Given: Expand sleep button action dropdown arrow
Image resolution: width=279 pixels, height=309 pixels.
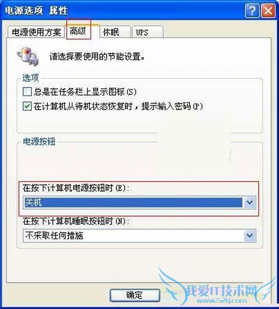Looking at the screenshot, I should pos(249,235).
